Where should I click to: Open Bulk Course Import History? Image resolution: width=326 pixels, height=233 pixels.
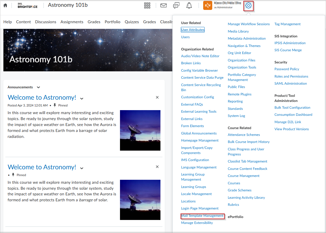248,142
